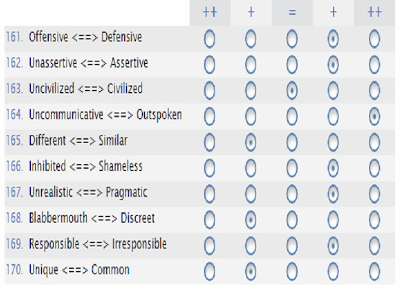Select the neutral option for Responsible/Irresponsible
Screen dimensions: 410x307
point(292,246)
